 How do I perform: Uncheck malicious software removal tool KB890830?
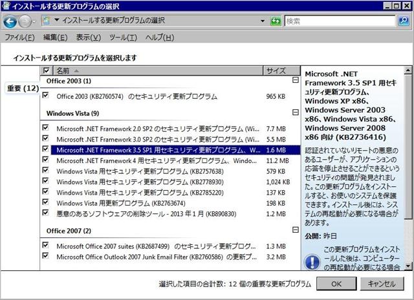45,213
